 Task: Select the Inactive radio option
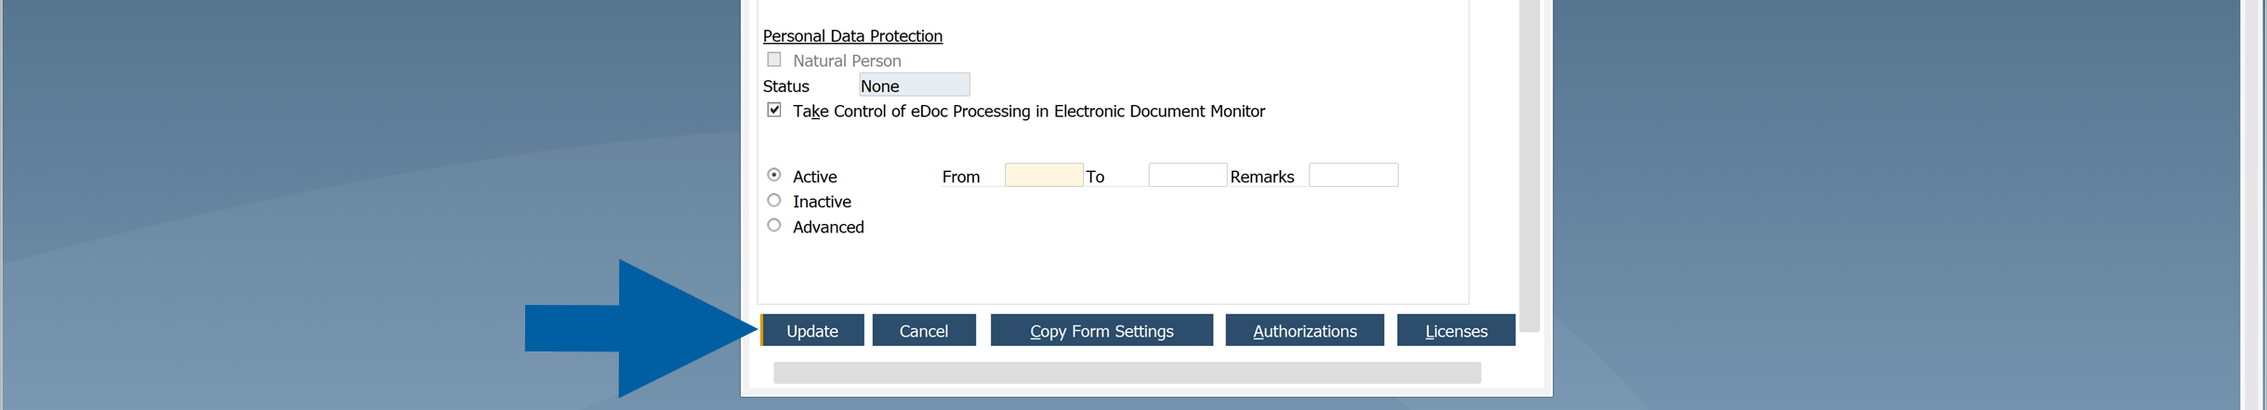click(773, 200)
